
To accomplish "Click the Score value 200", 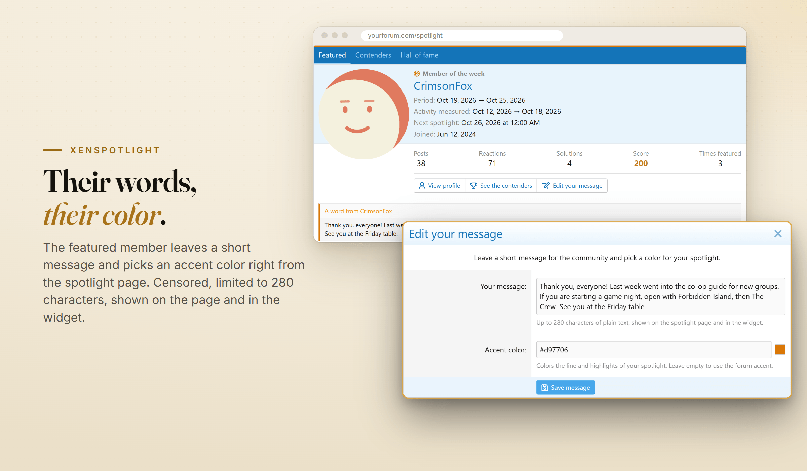I will [641, 164].
